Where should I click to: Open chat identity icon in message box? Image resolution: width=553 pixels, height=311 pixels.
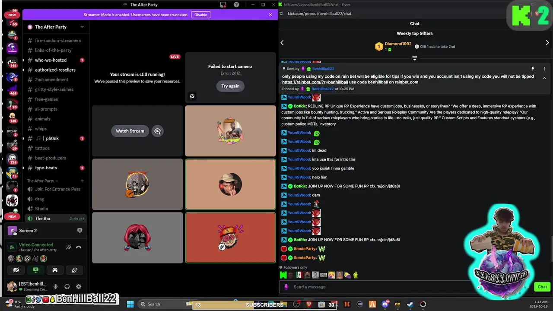[x=286, y=287]
